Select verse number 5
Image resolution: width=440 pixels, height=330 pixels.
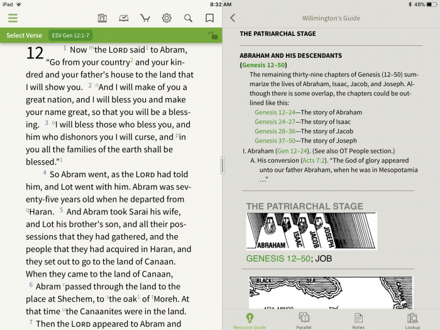(61, 210)
